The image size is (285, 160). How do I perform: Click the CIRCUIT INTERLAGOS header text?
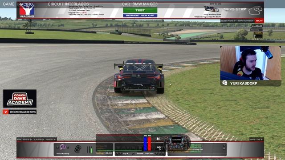(x=68, y=4)
